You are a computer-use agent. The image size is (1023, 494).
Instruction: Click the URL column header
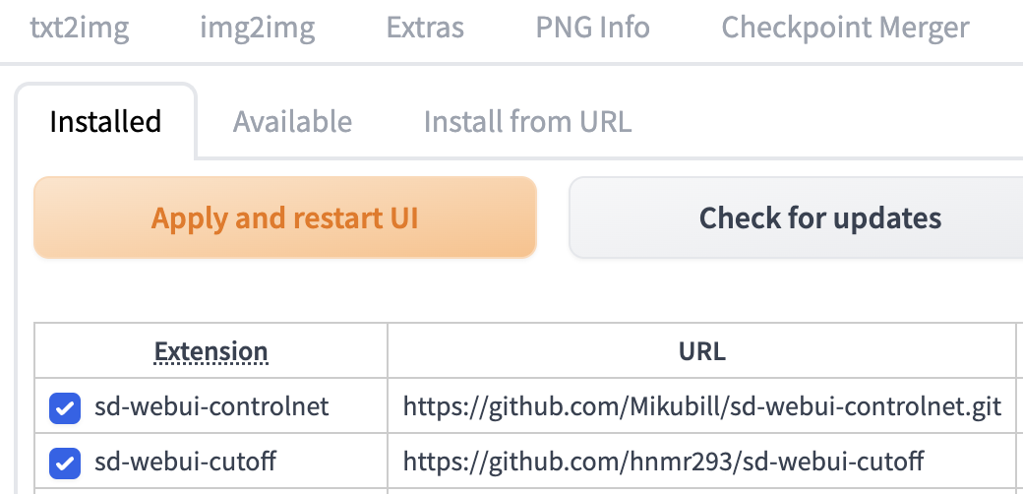[x=701, y=351]
